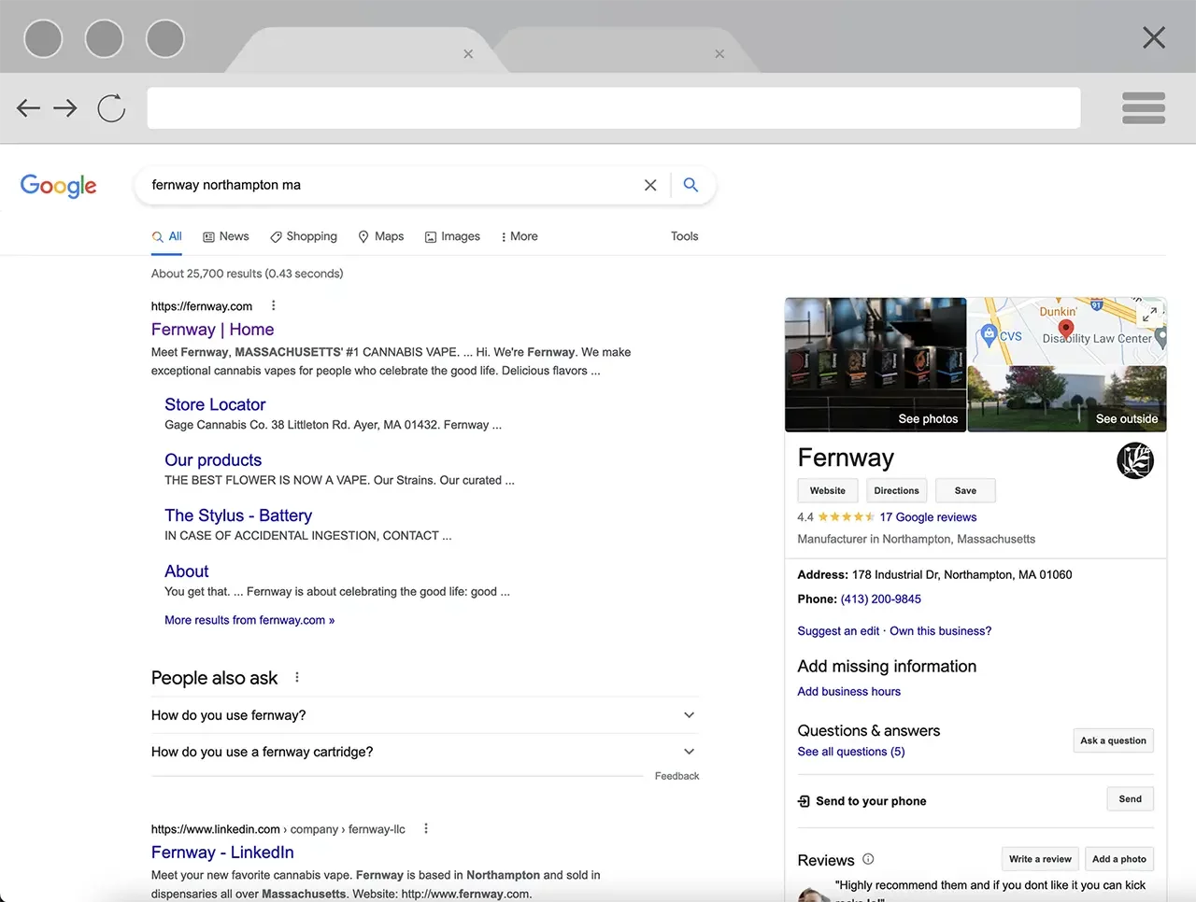The image size is (1196, 902).
Task: Click the red location pin on map
Action: pyautogui.click(x=1066, y=331)
